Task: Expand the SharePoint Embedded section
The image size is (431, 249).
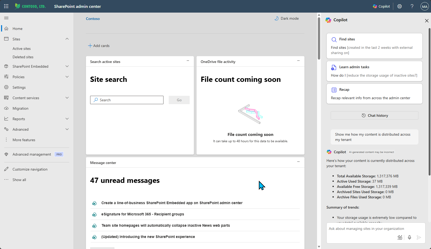Action: click(67, 66)
